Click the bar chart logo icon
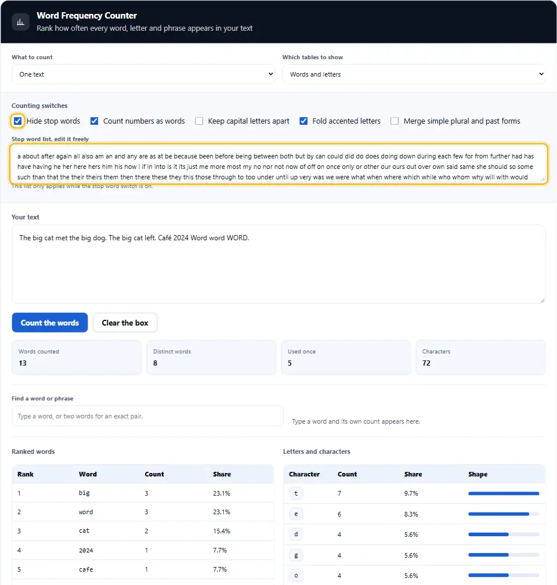 pyautogui.click(x=20, y=22)
